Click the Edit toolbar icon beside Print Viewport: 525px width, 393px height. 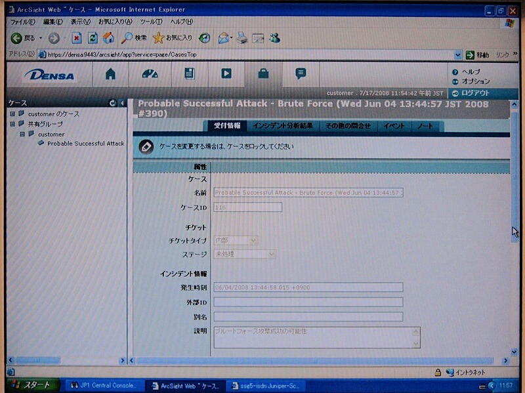[258, 38]
